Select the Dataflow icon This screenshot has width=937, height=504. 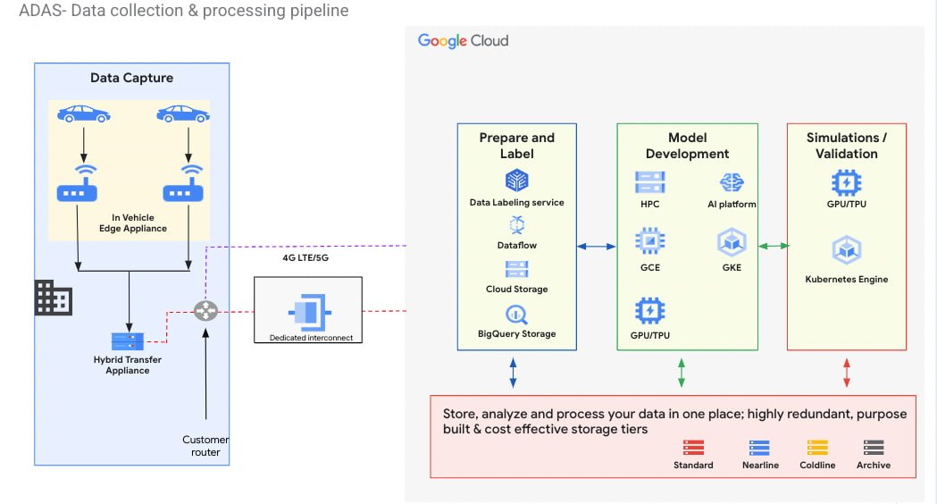click(x=517, y=225)
